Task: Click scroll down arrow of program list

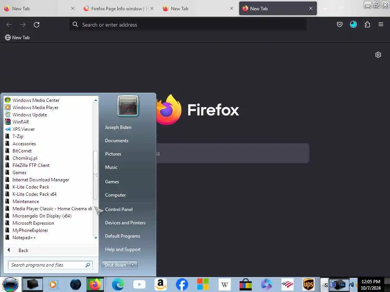Action: 96,238
